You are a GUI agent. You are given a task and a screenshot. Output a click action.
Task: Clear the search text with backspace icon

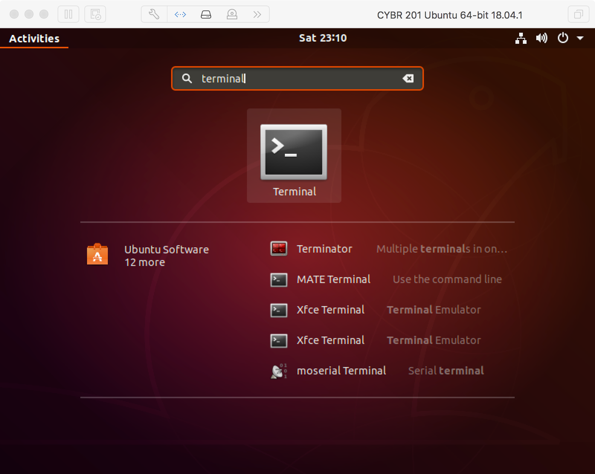408,78
